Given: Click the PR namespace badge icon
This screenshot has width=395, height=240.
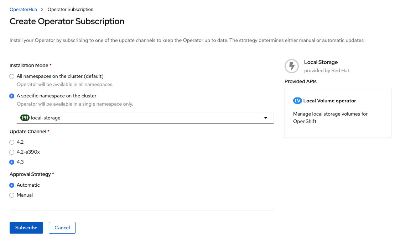Looking at the screenshot, I should [x=25, y=118].
